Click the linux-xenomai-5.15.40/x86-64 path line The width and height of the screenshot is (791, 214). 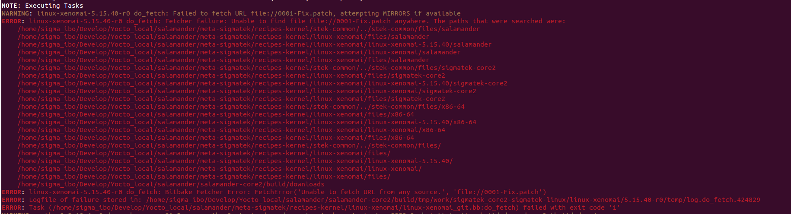coord(247,122)
